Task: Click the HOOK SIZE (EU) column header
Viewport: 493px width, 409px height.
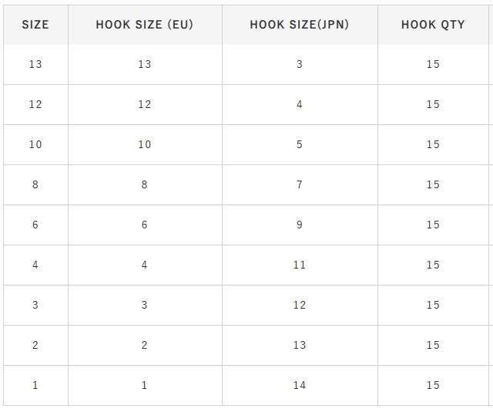Action: point(145,24)
